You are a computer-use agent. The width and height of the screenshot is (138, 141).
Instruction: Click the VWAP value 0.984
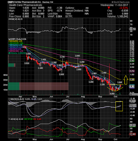59,17
